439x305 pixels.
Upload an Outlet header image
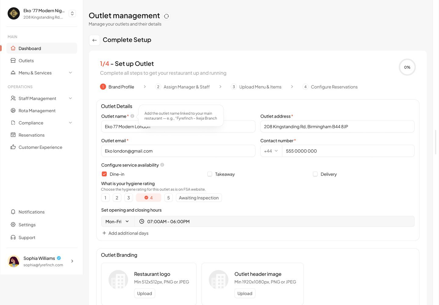click(x=245, y=293)
